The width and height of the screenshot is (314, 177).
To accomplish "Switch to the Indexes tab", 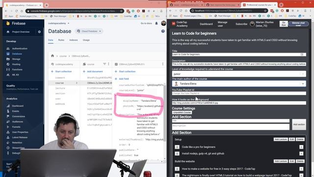I will point(74,40).
